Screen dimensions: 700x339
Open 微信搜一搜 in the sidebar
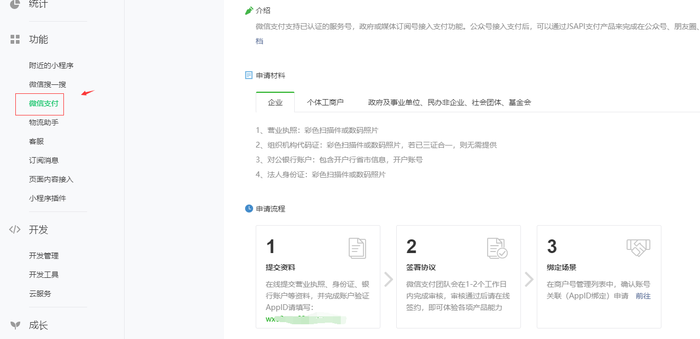(48, 84)
